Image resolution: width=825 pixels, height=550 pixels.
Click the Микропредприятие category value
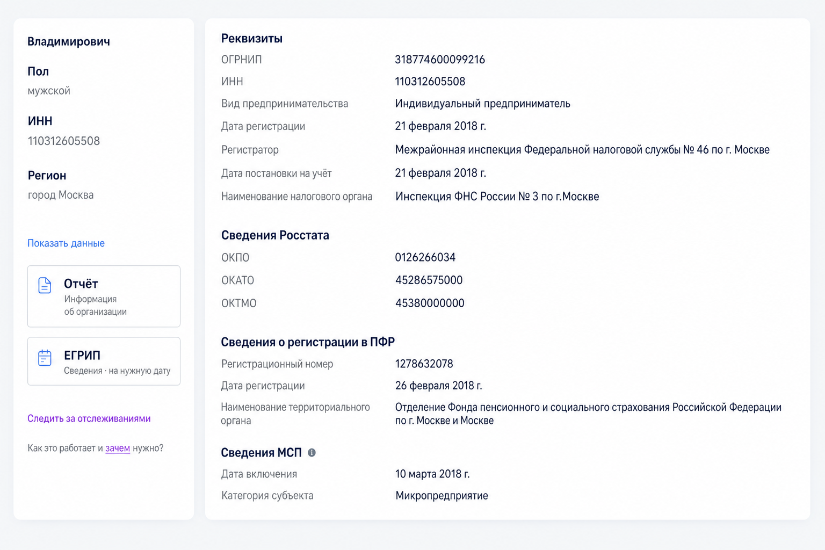[442, 496]
